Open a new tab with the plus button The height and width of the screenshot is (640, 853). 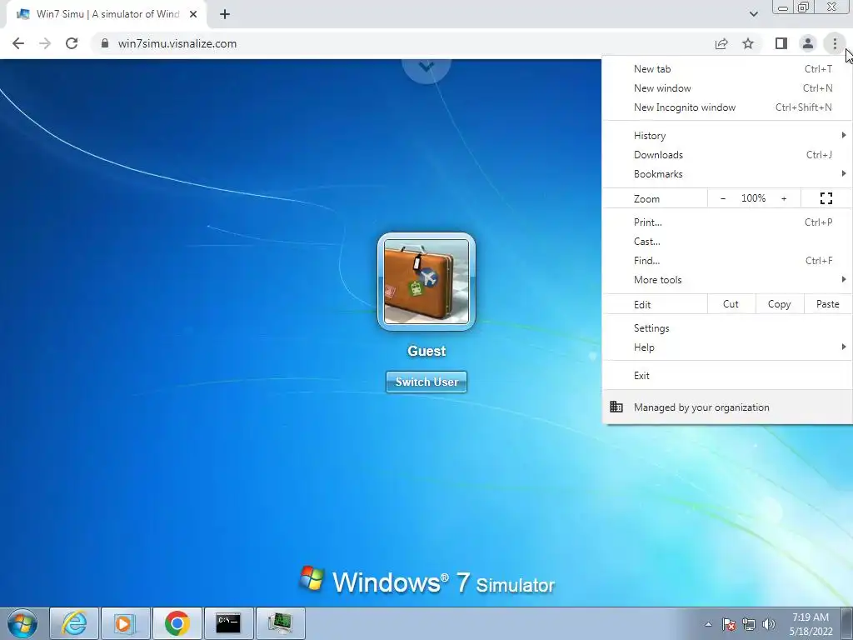[x=225, y=14]
